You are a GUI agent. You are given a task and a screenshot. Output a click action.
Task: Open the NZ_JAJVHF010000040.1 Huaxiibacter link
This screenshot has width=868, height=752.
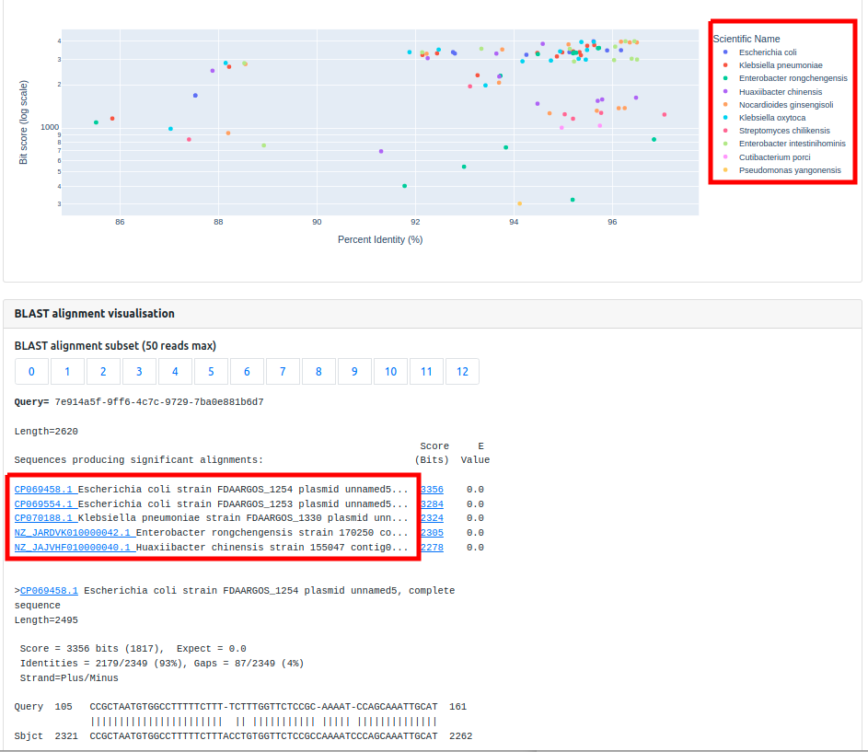pyautogui.click(x=74, y=548)
